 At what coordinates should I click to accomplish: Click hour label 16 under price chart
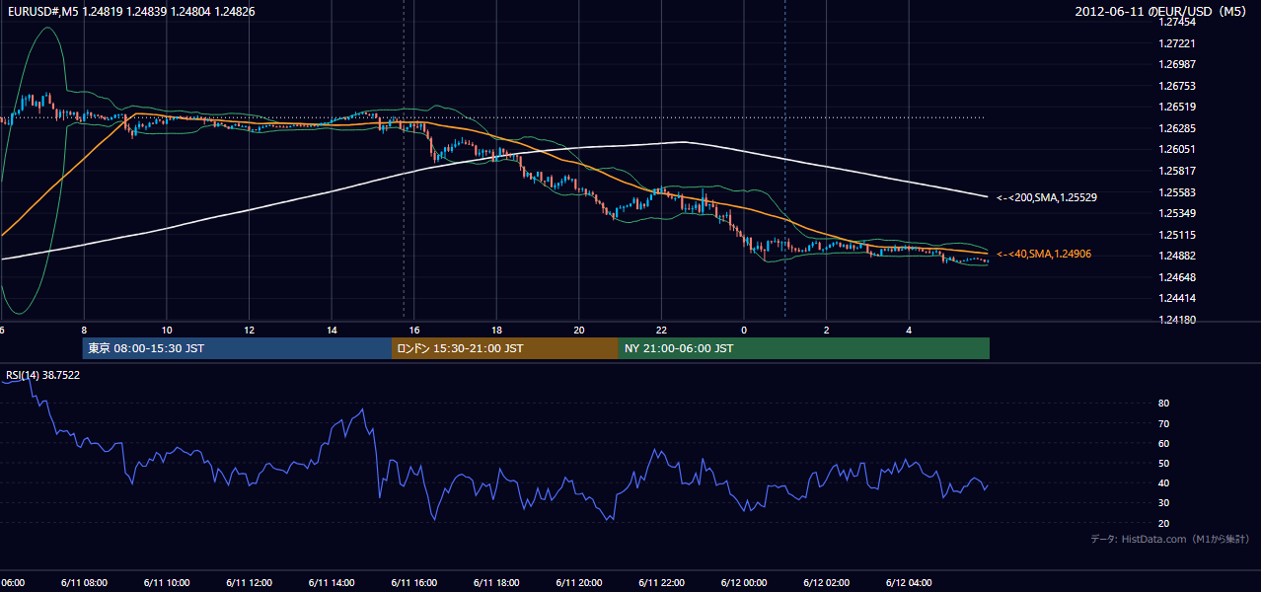414,331
